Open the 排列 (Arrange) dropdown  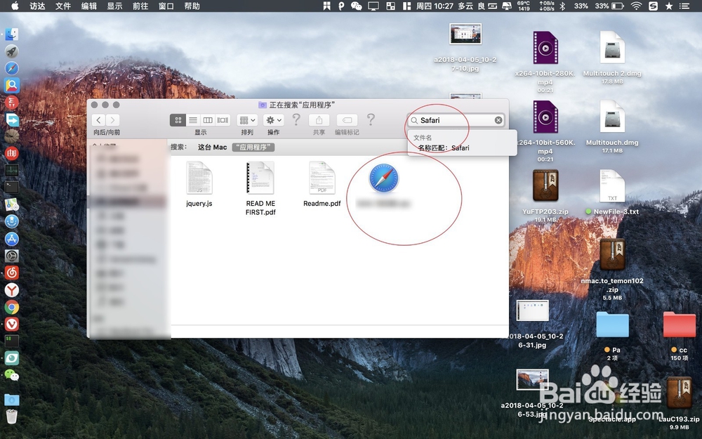point(247,119)
